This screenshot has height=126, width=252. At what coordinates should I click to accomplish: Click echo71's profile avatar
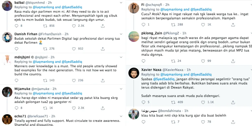pos(7,120)
